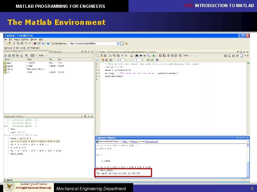Select the 'area' variable in Workspace
This screenshot has width=257, height=192.
pyautogui.click(x=9, y=63)
